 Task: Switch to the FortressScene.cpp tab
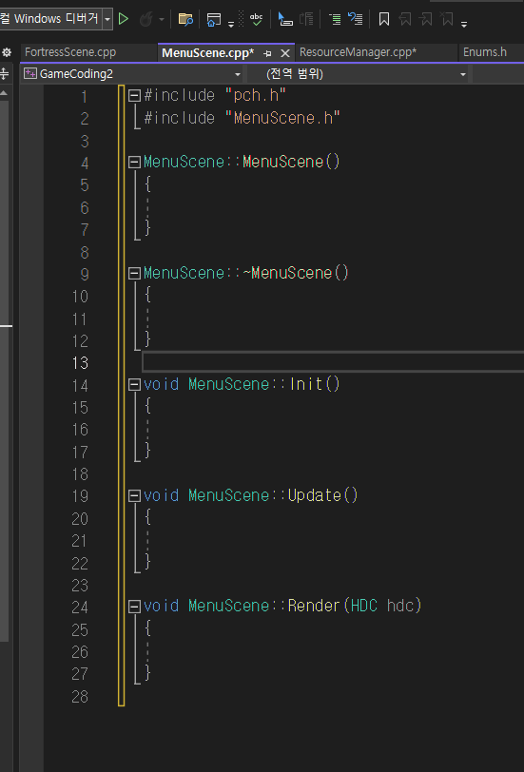(70, 52)
